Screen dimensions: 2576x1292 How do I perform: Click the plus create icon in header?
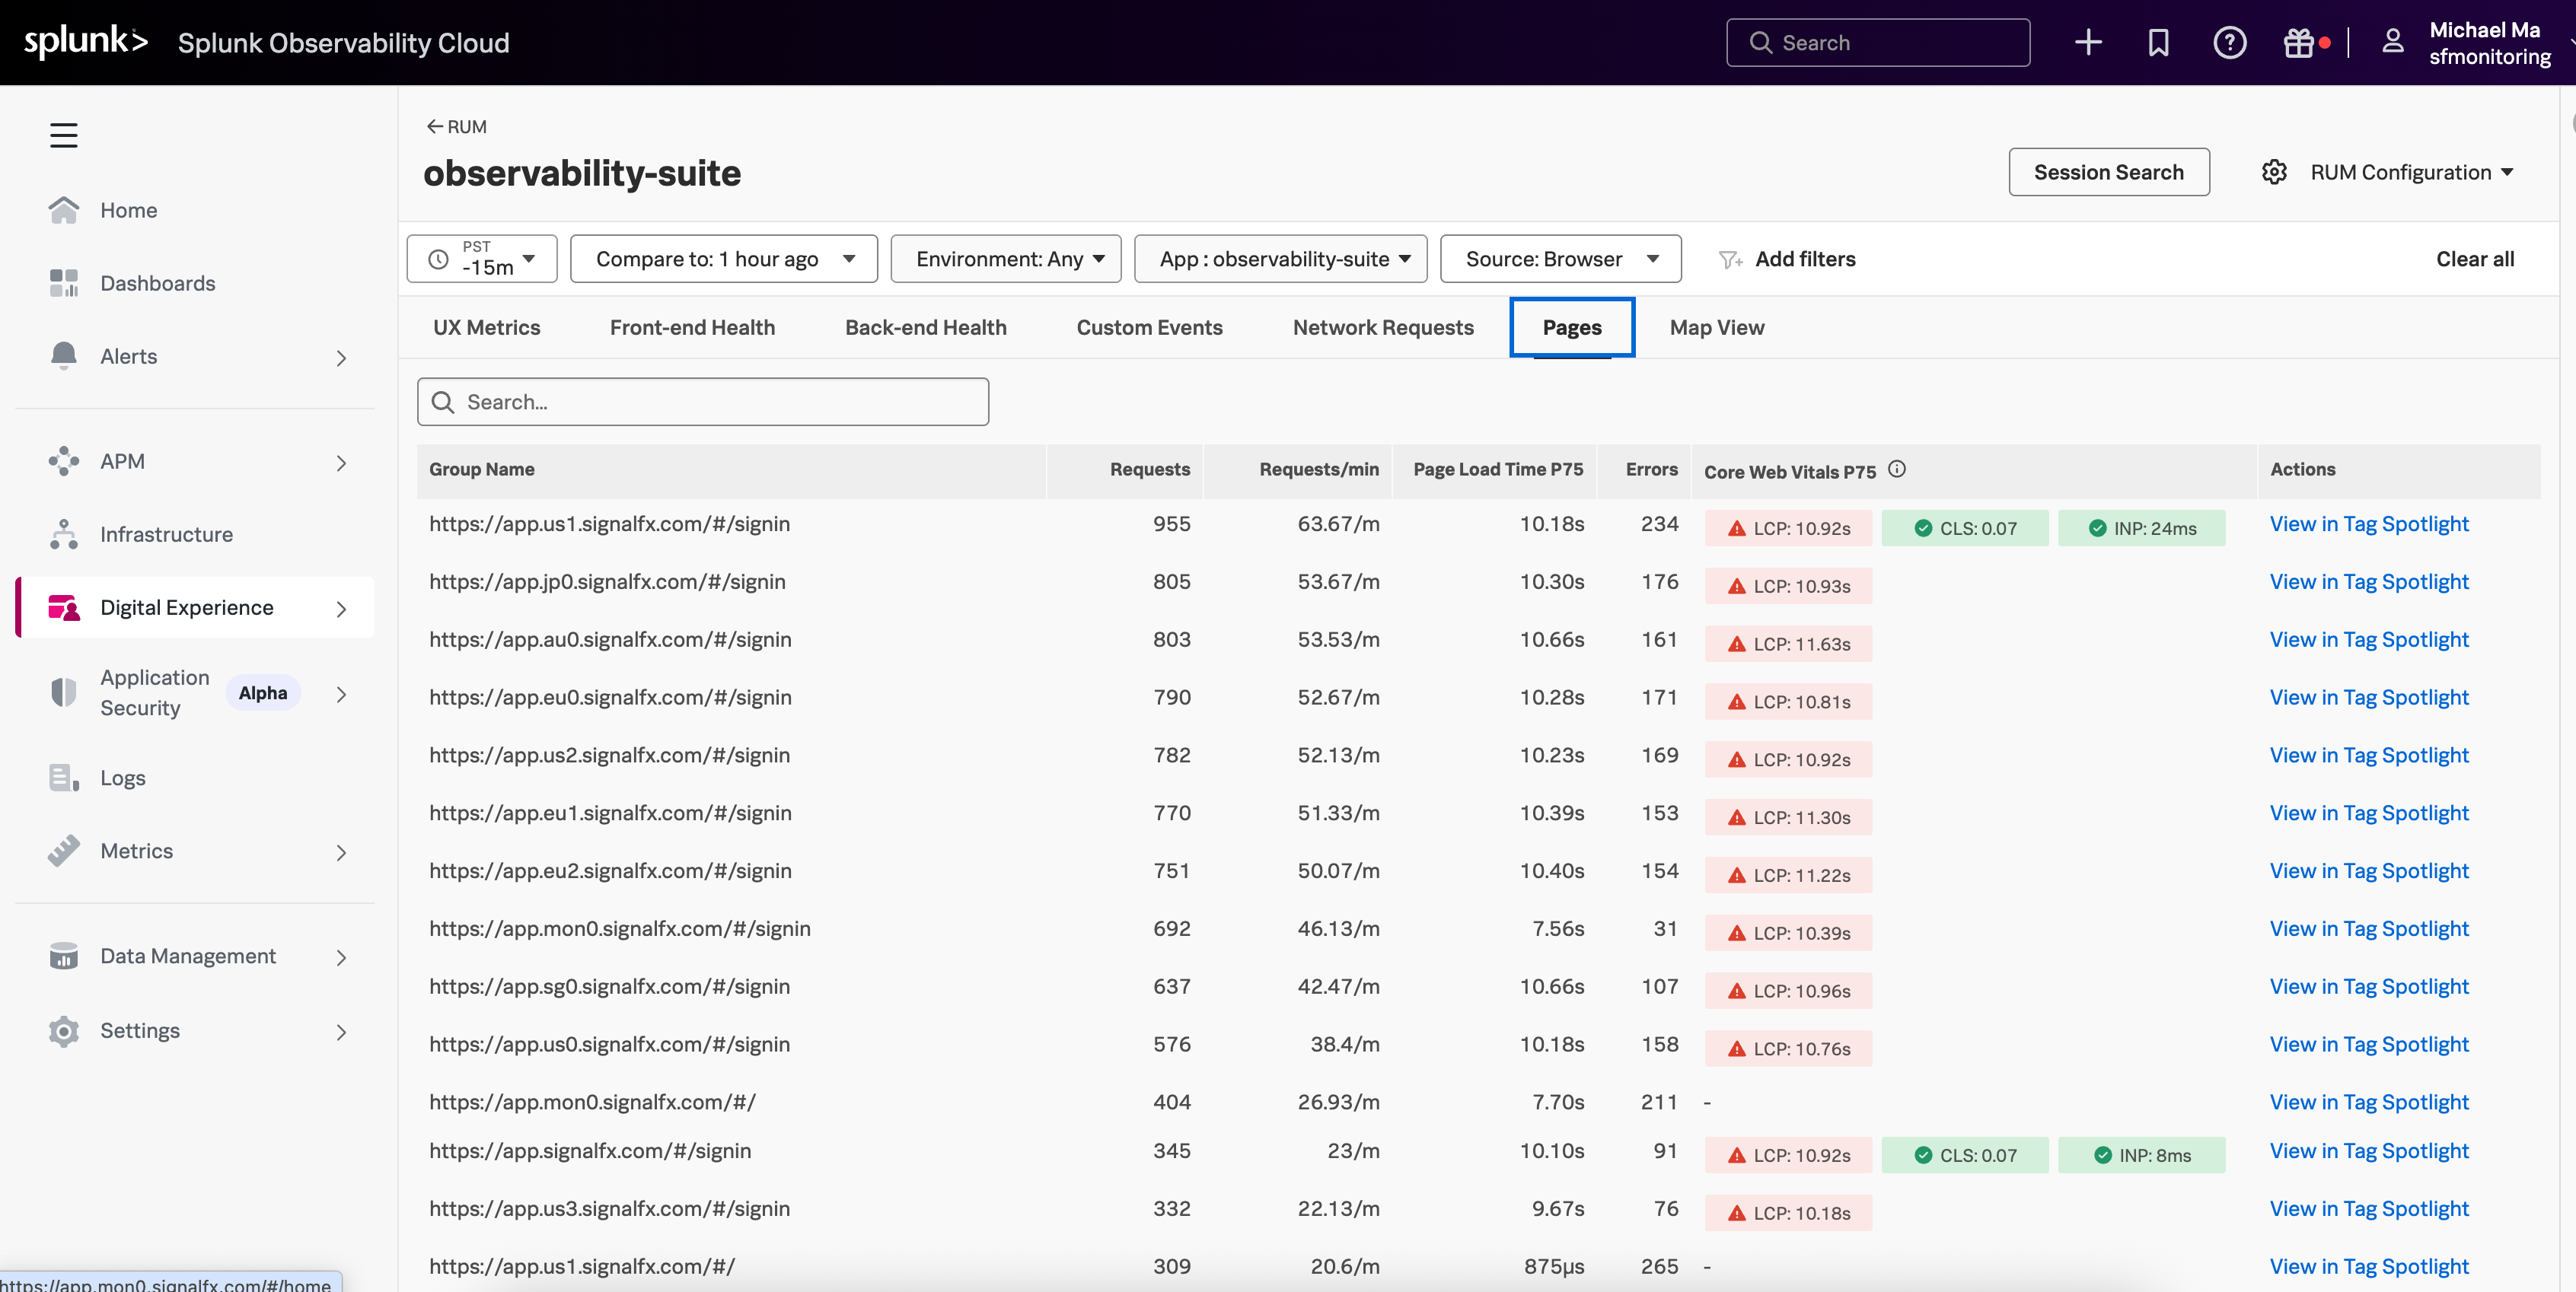point(2088,43)
